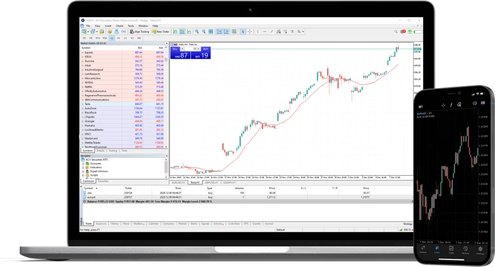Image resolution: width=495 pixels, height=267 pixels.
Task: Expand the Accounts node in Navigator
Action: coord(83,163)
